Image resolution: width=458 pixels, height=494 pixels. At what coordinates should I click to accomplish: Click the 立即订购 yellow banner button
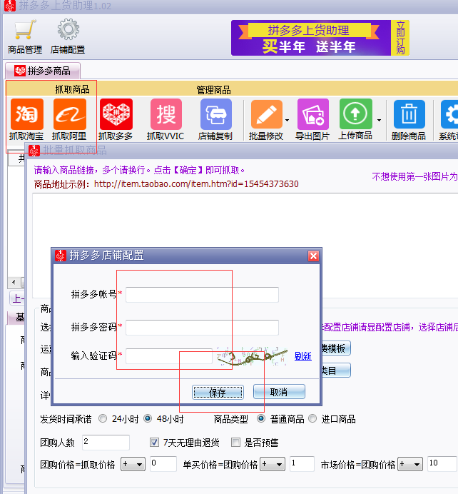click(400, 38)
